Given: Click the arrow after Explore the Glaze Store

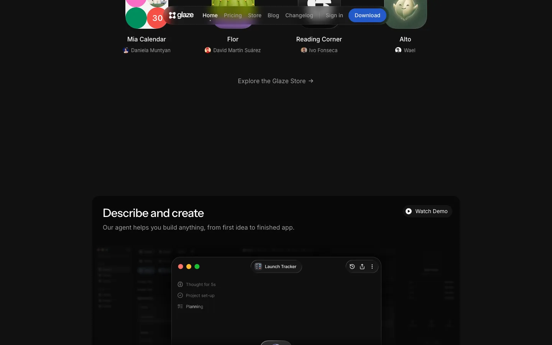Looking at the screenshot, I should [x=311, y=81].
